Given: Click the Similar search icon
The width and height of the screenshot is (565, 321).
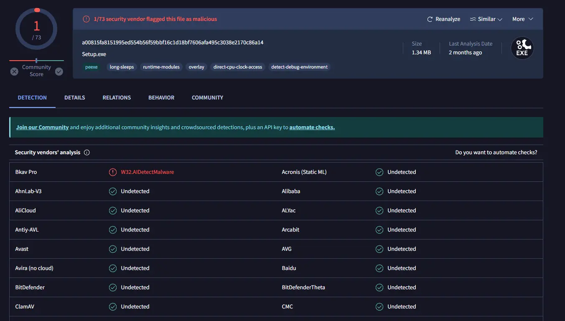Looking at the screenshot, I should coord(473,19).
